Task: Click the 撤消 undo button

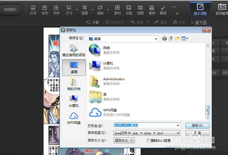Action: click(x=137, y=22)
